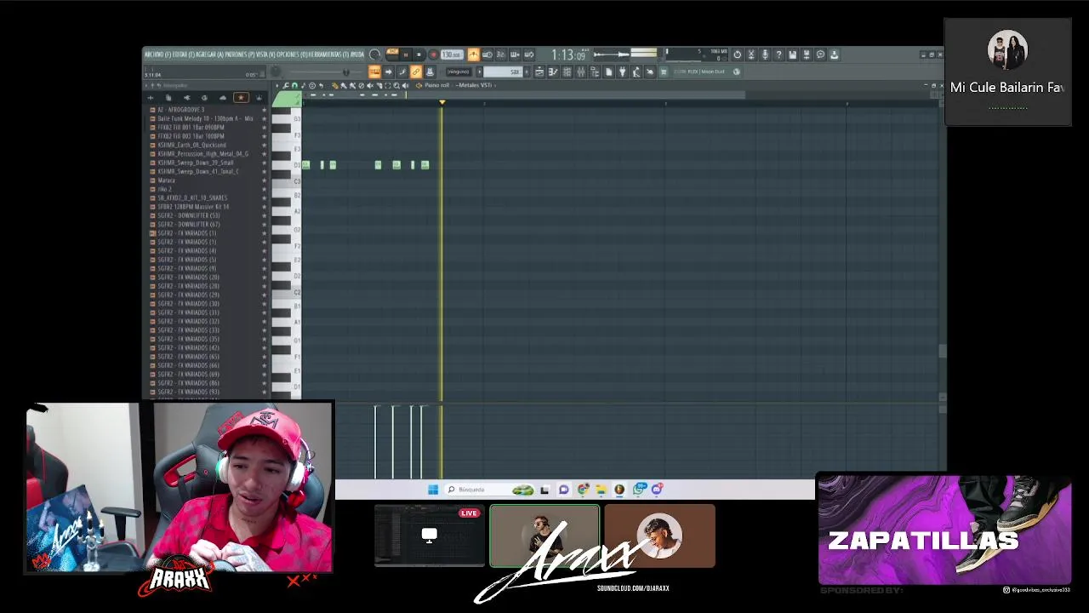The width and height of the screenshot is (1089, 613).
Task: Toggle the overdub/blend recording button
Action: [515, 54]
